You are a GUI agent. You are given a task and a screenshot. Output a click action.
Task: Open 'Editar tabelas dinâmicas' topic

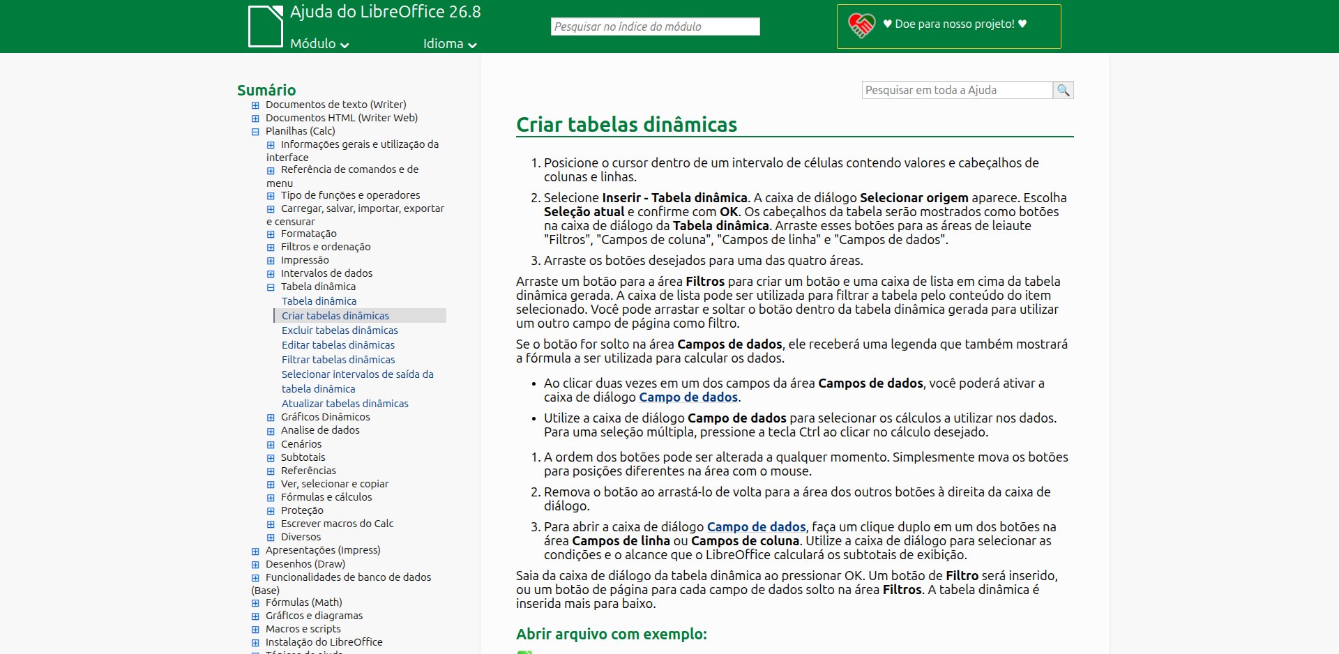(x=338, y=345)
